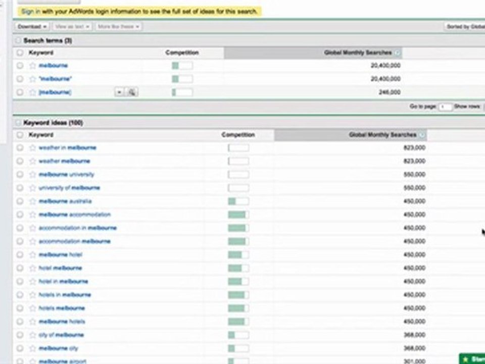
Task: Check the broad match 'melbourne' row
Action: coord(20,65)
